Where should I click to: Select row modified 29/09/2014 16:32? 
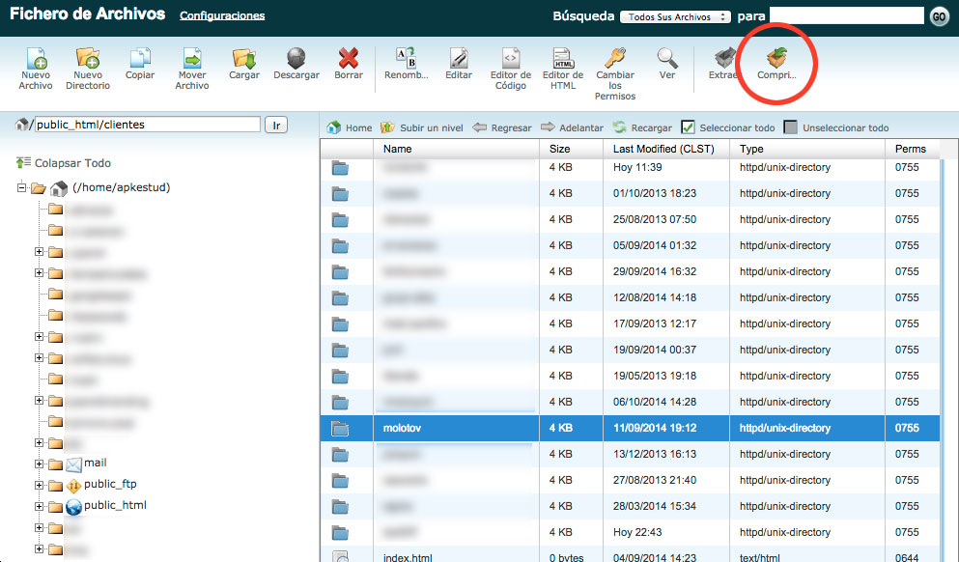(630, 271)
